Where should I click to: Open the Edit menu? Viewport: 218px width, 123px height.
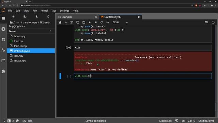click(18, 11)
